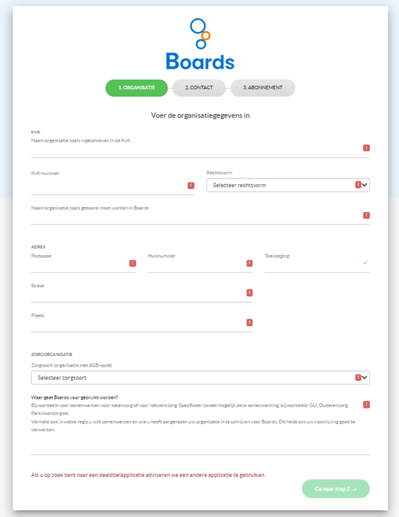Click the Ga naar stap 2 button
Screen dimensions: 399x517
point(335,488)
